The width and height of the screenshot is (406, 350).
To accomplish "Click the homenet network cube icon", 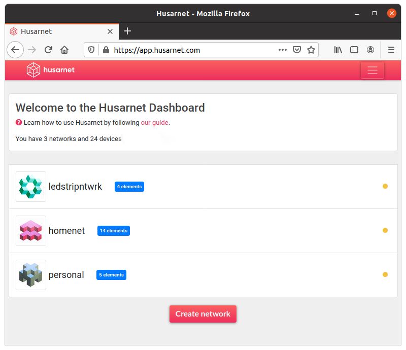I will pyautogui.click(x=30, y=230).
